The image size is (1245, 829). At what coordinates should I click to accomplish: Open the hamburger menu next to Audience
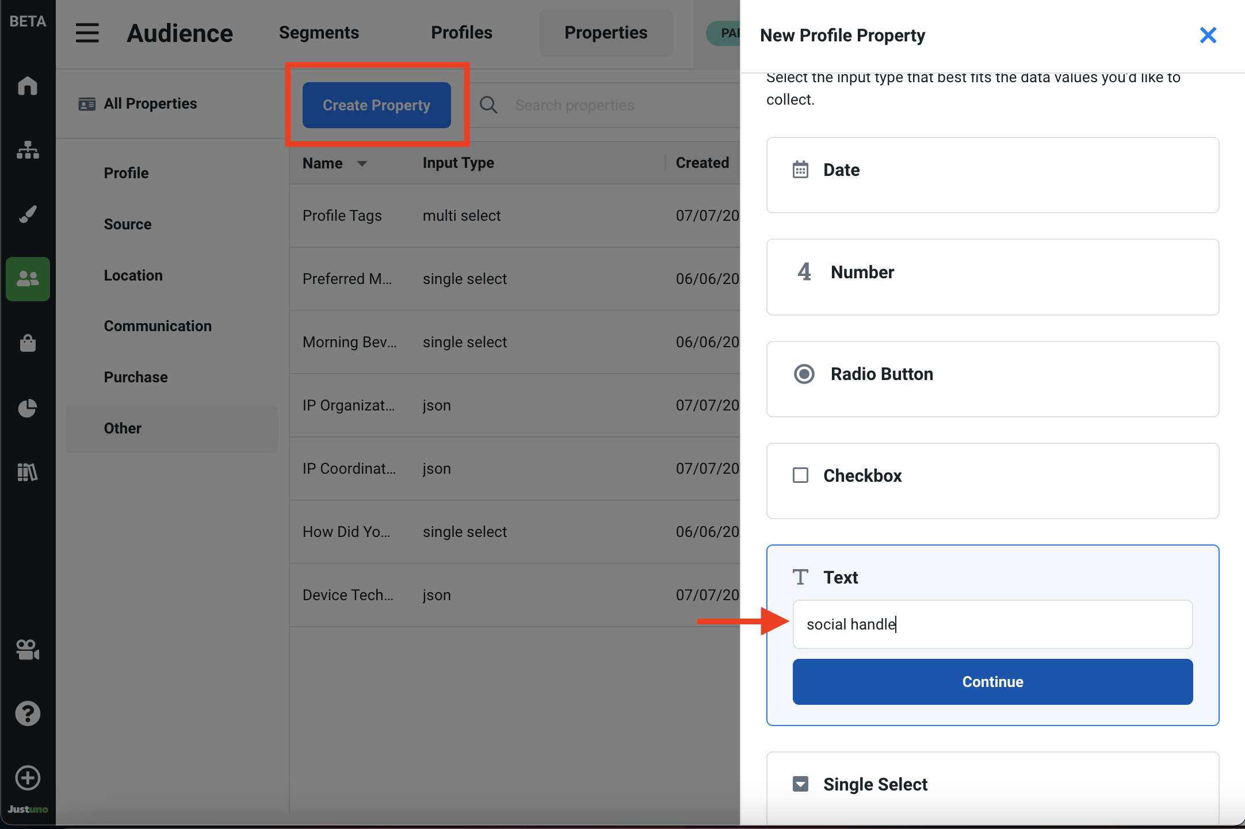point(87,33)
